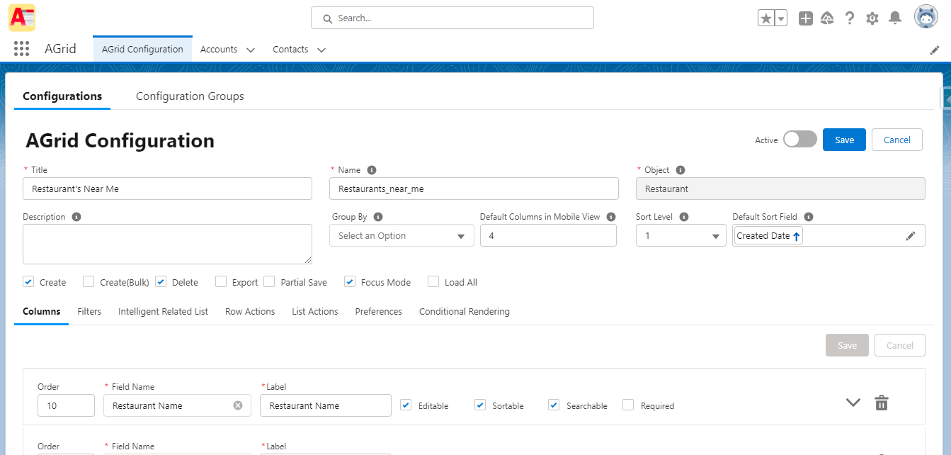Image resolution: width=951 pixels, height=455 pixels.
Task: Expand the Accounts nav dropdown chevron
Action: (x=251, y=50)
